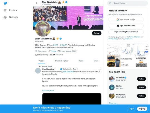Click the search magnifier icon
The image size is (150, 113).
click(x=110, y=3)
